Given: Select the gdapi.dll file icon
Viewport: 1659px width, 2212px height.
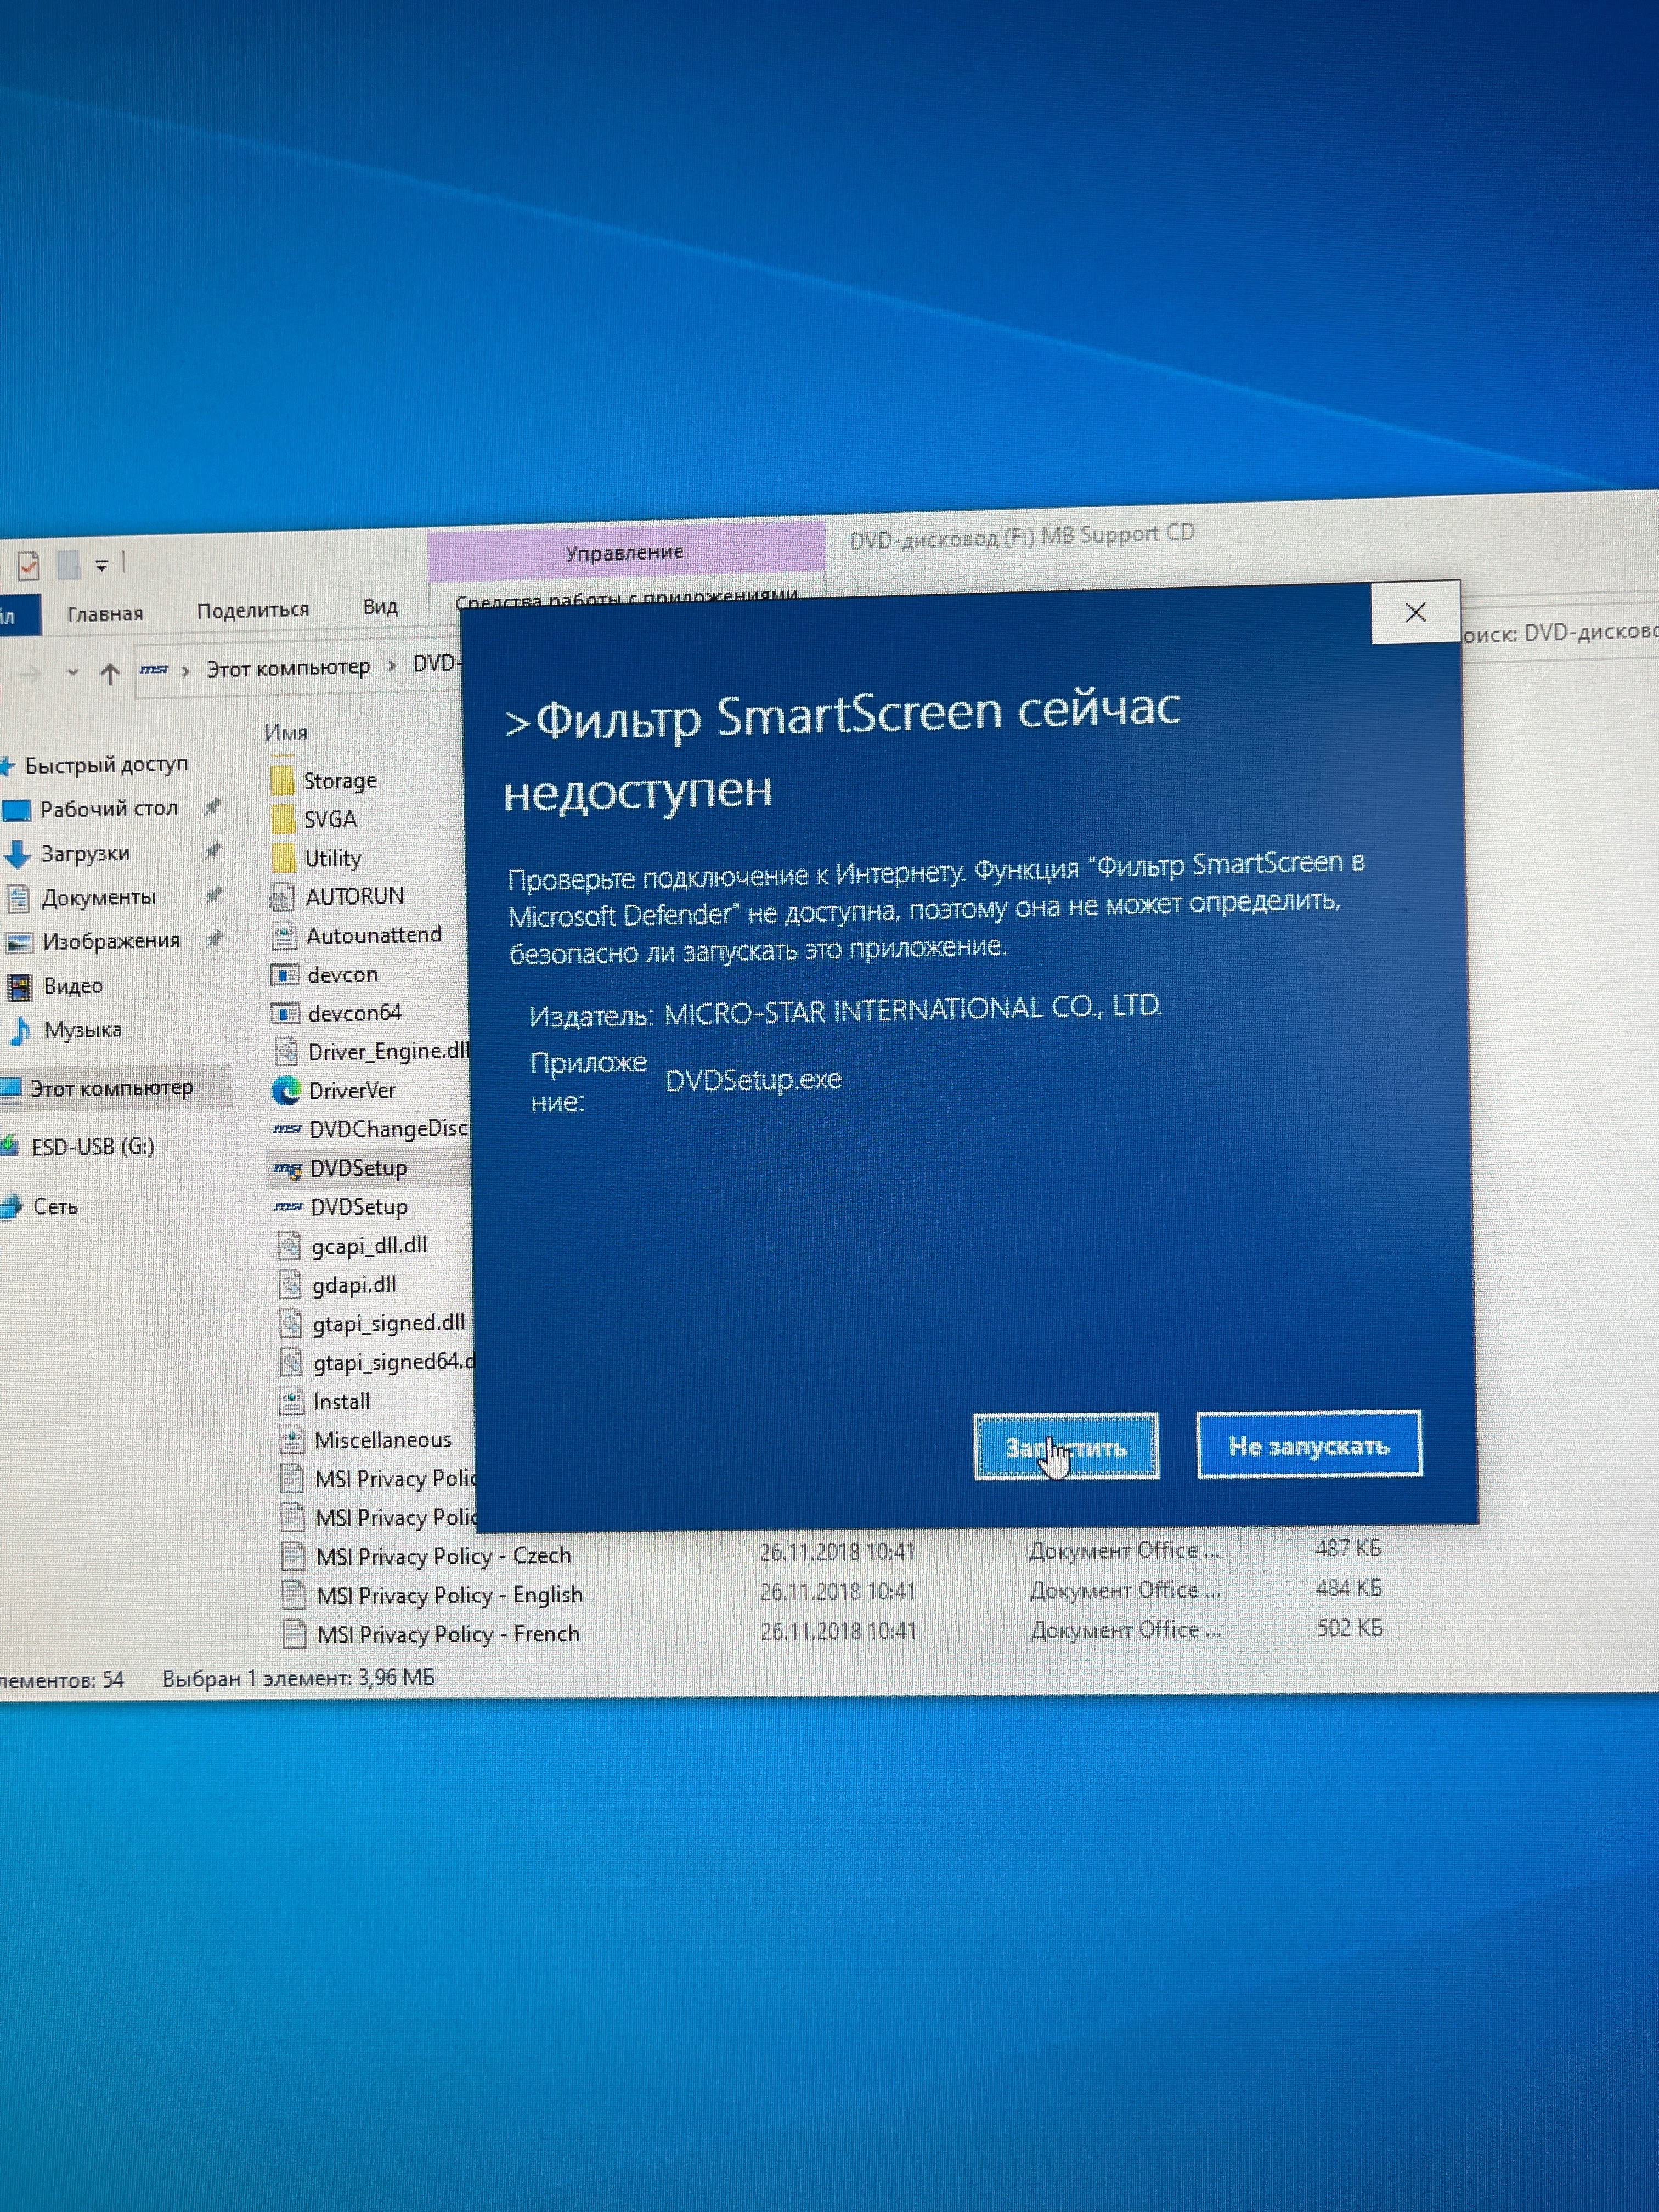Looking at the screenshot, I should (290, 1285).
